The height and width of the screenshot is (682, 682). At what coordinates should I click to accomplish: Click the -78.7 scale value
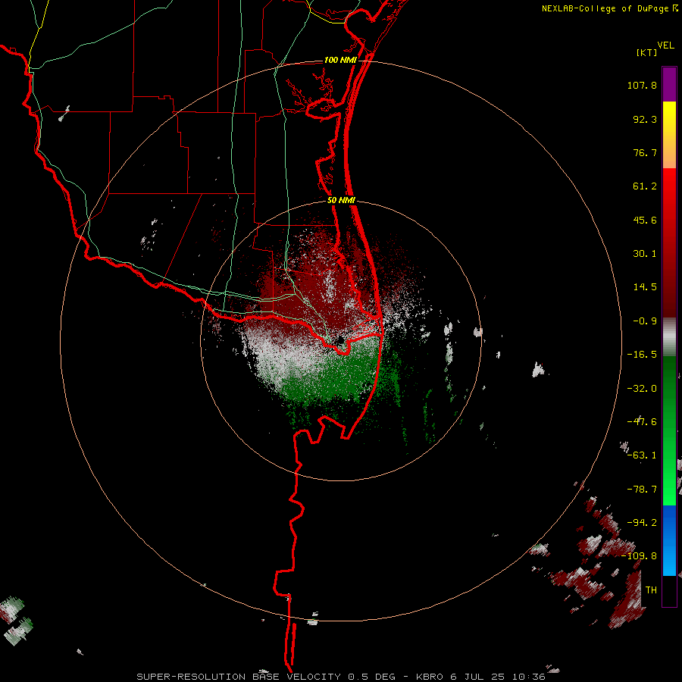(642, 490)
